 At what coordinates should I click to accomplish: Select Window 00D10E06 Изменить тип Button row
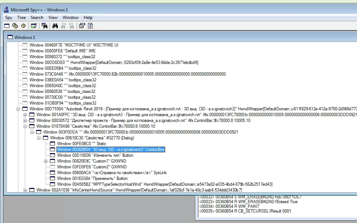[x=95, y=156]
